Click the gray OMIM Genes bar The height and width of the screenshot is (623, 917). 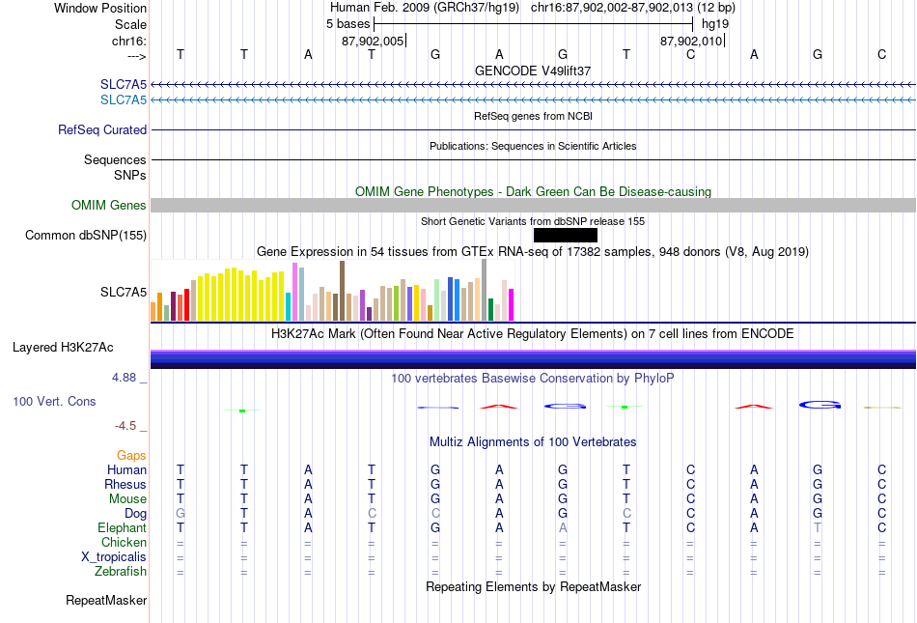pos(534,206)
